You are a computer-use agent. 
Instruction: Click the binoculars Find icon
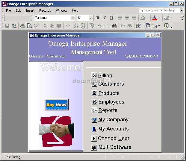(114, 26)
